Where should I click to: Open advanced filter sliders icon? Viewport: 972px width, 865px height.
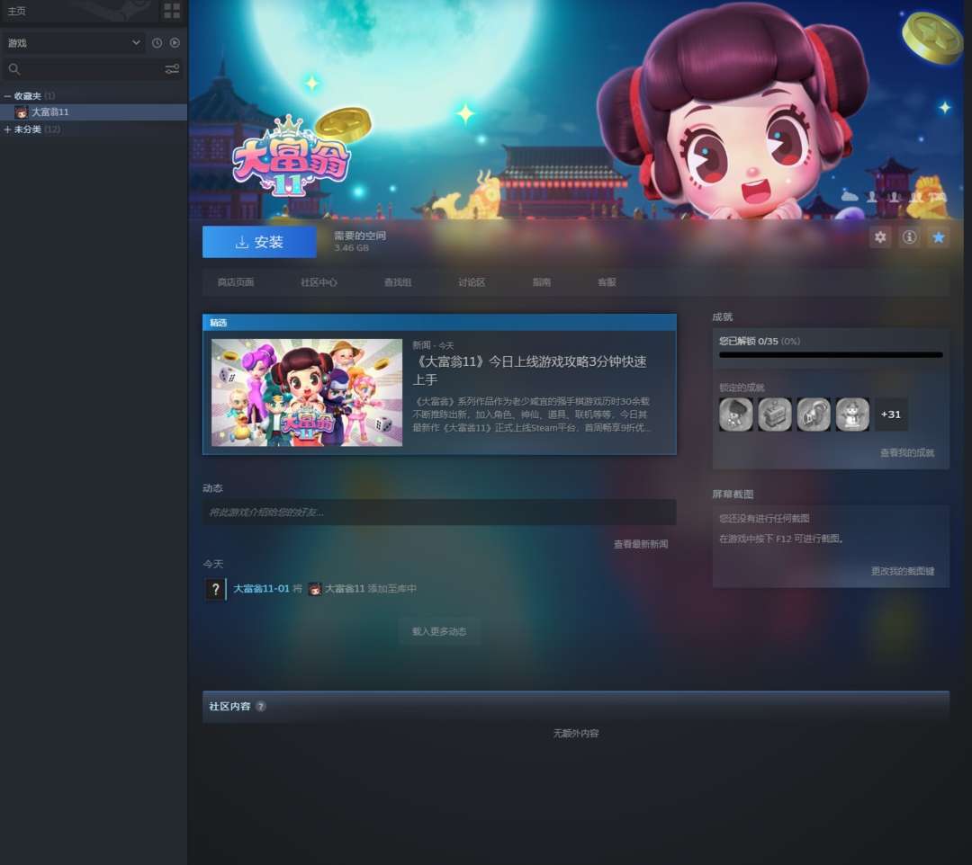[x=172, y=68]
